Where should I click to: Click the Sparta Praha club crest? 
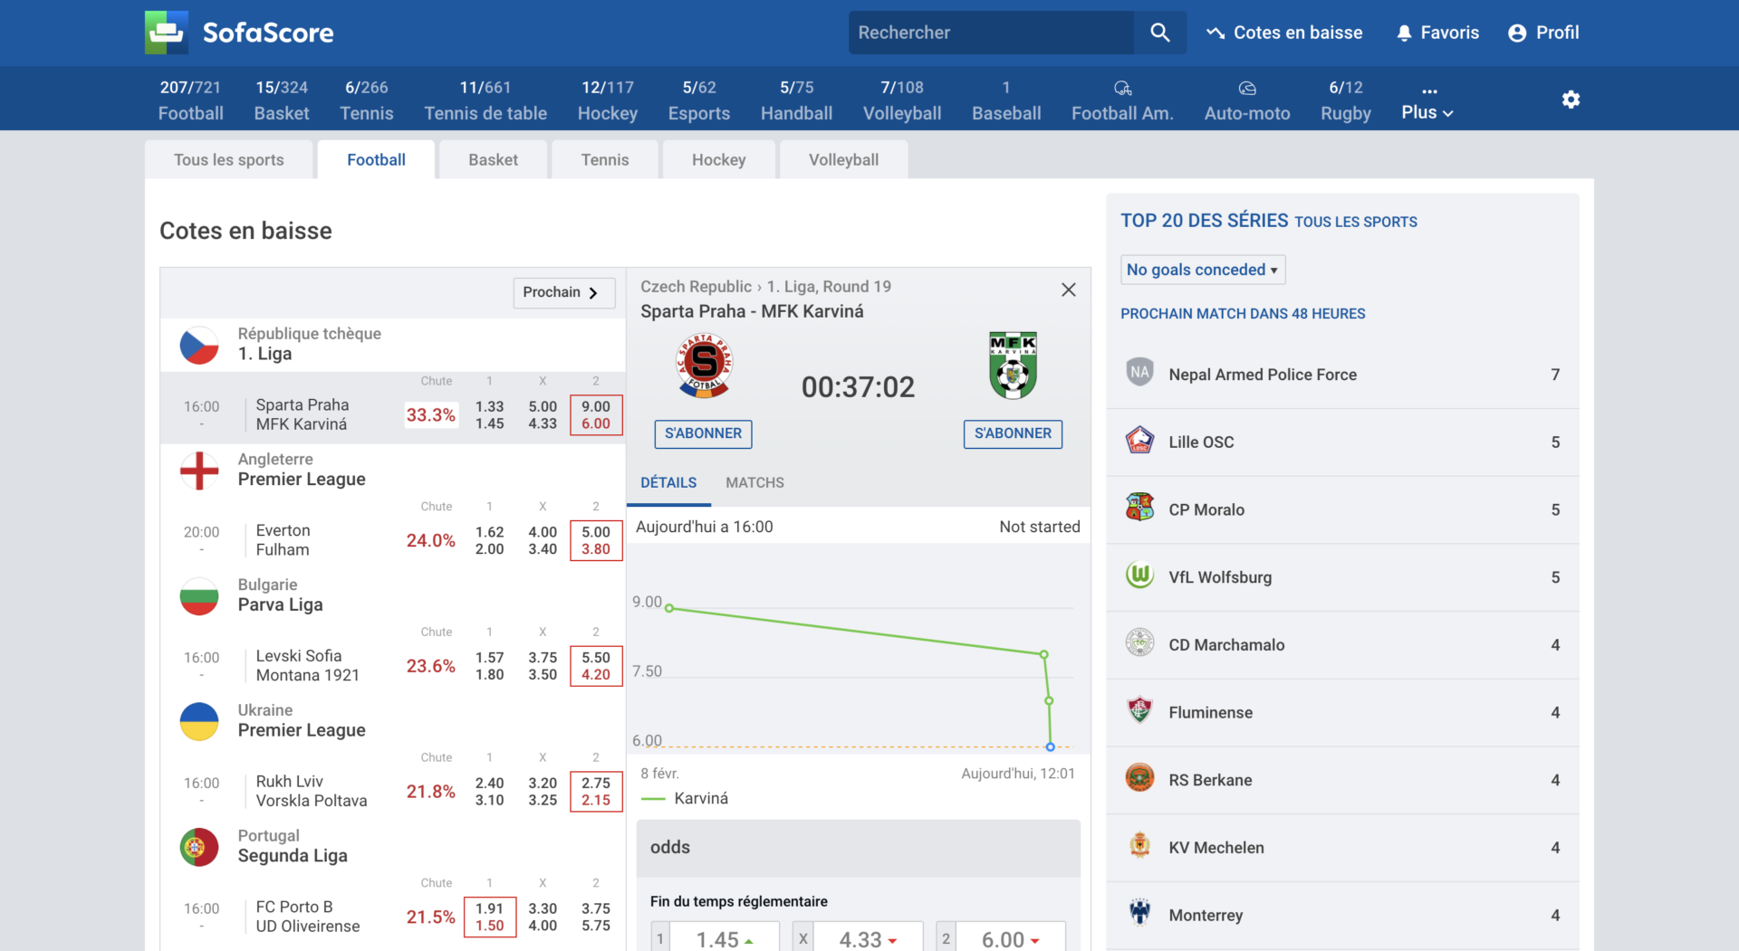coord(705,366)
